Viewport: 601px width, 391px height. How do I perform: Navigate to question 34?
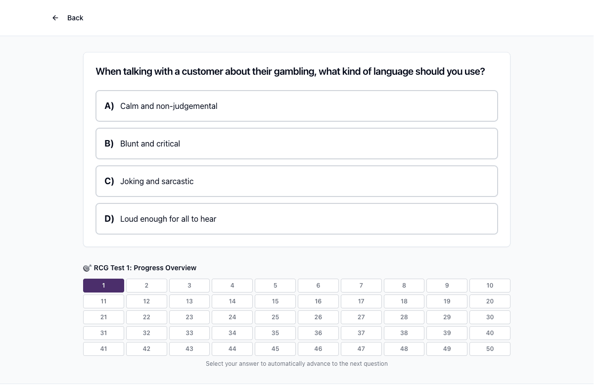click(x=232, y=333)
